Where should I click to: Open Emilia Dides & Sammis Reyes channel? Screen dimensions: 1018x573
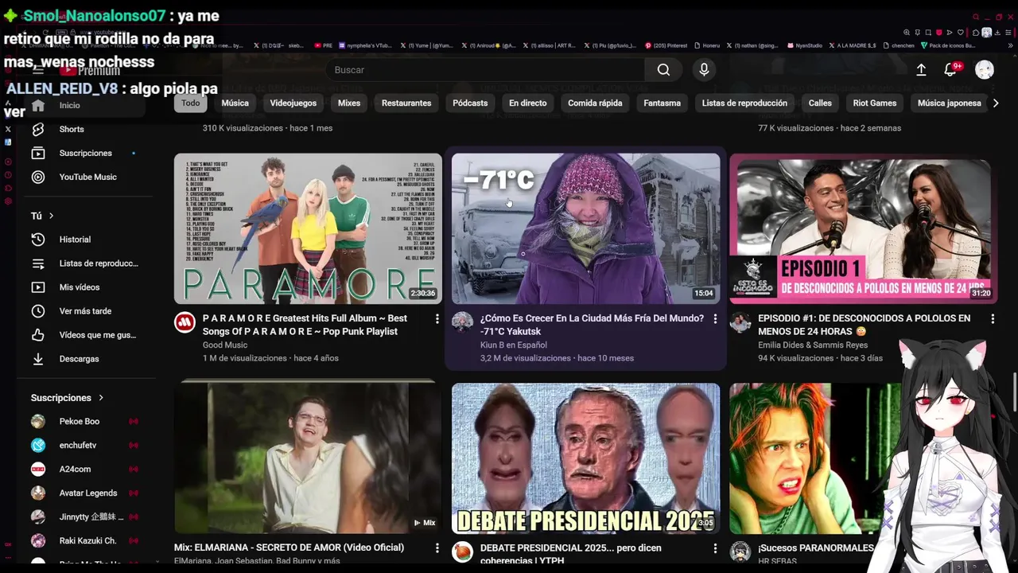coord(812,345)
